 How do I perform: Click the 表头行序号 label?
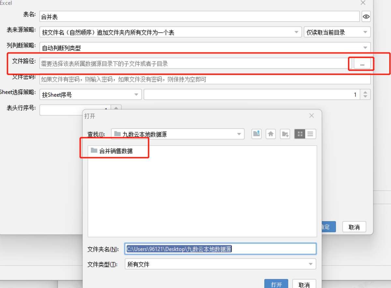[21, 108]
